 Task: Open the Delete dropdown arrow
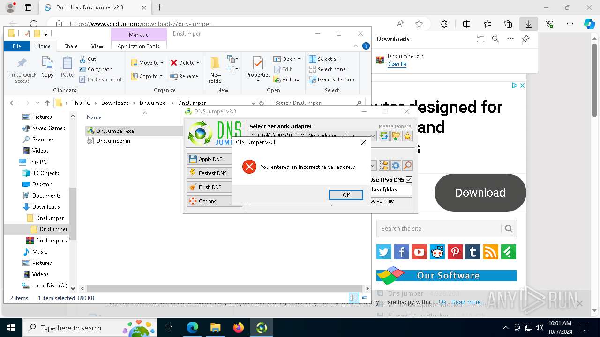point(198,63)
